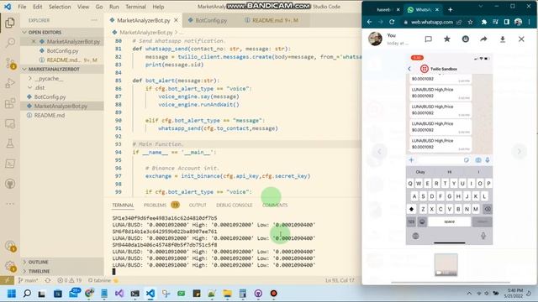Click line 94 if __name__ code line
538x302 pixels.
[174, 152]
